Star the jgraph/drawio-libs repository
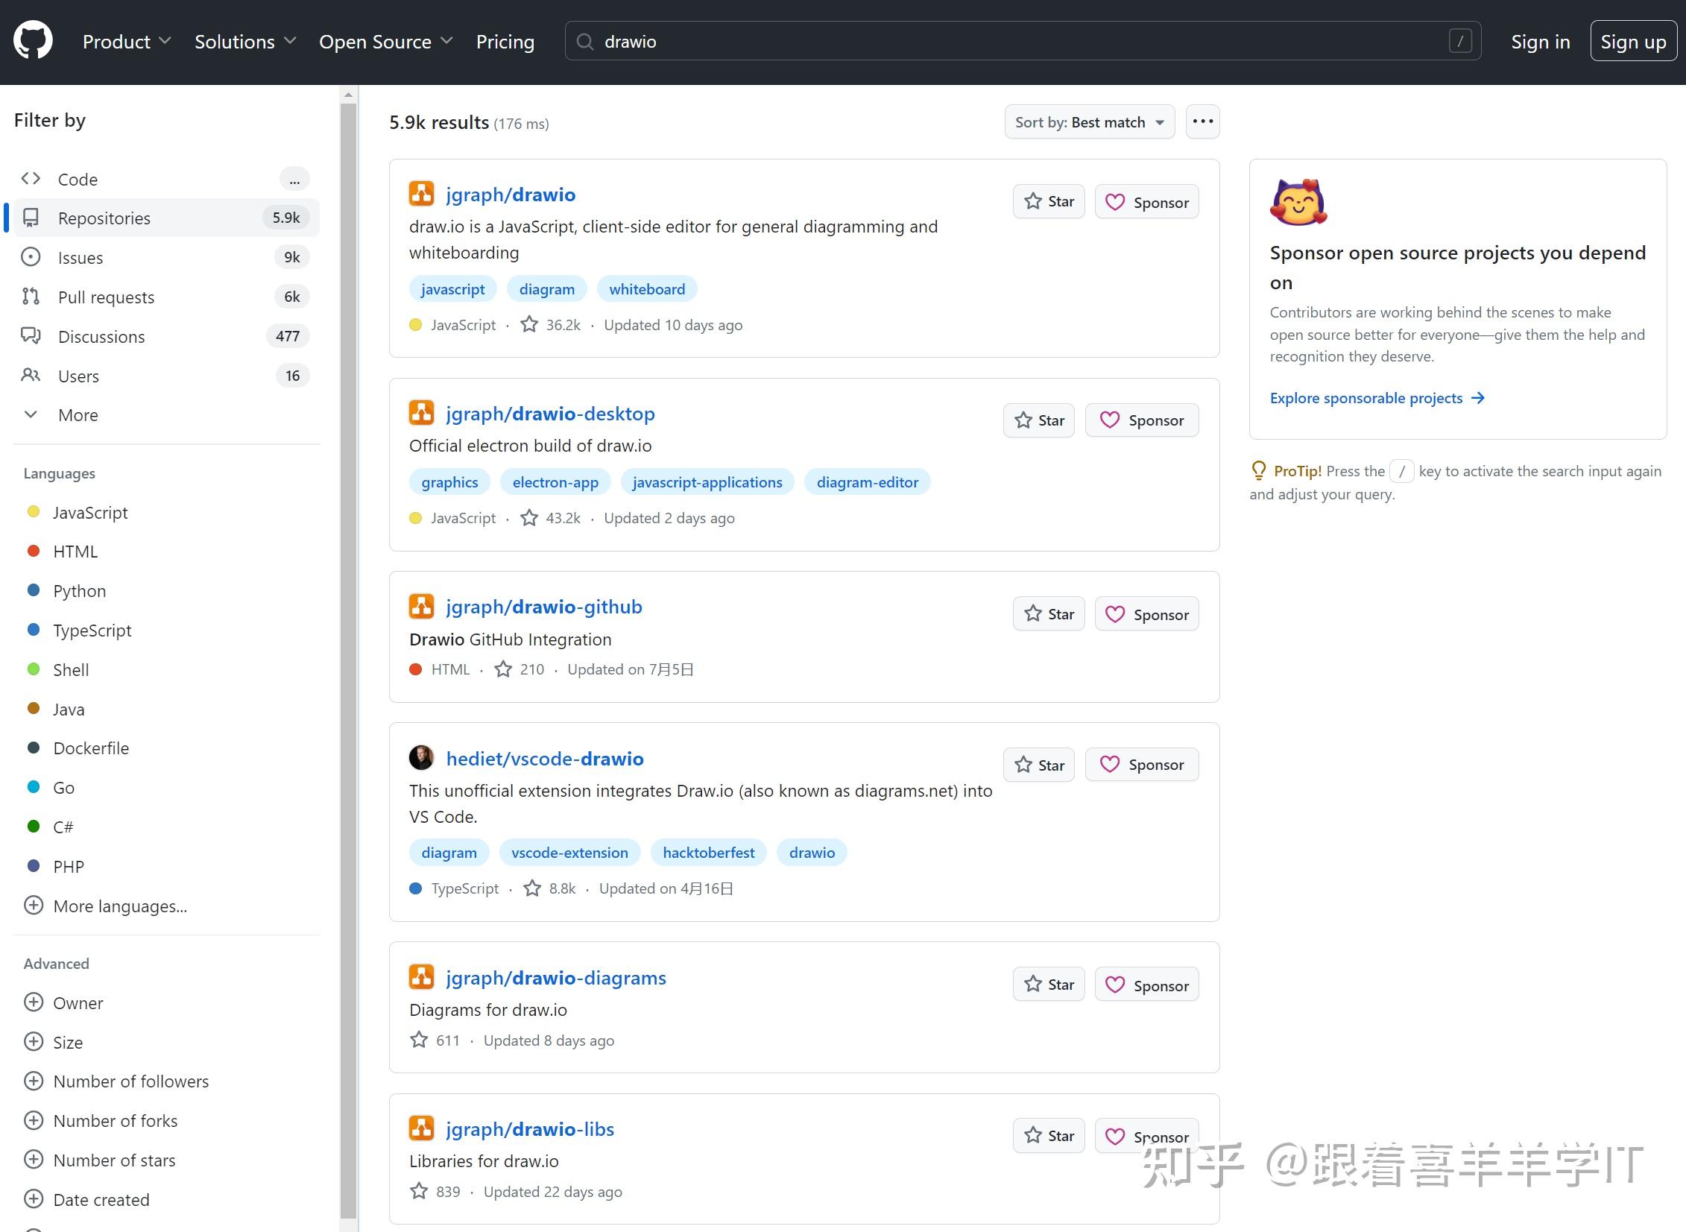This screenshot has width=1686, height=1232. (1049, 1135)
